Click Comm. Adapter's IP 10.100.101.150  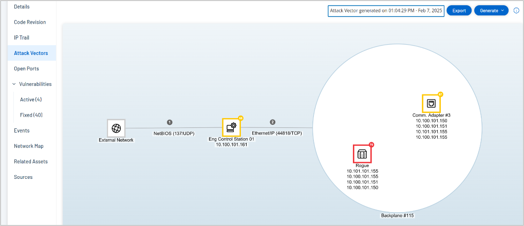[x=432, y=121]
